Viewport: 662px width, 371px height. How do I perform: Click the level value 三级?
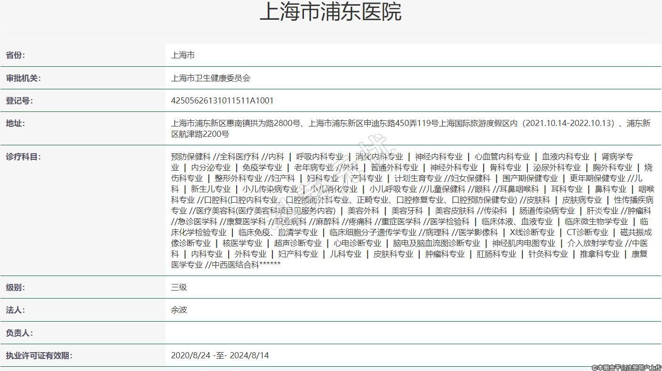point(179,287)
